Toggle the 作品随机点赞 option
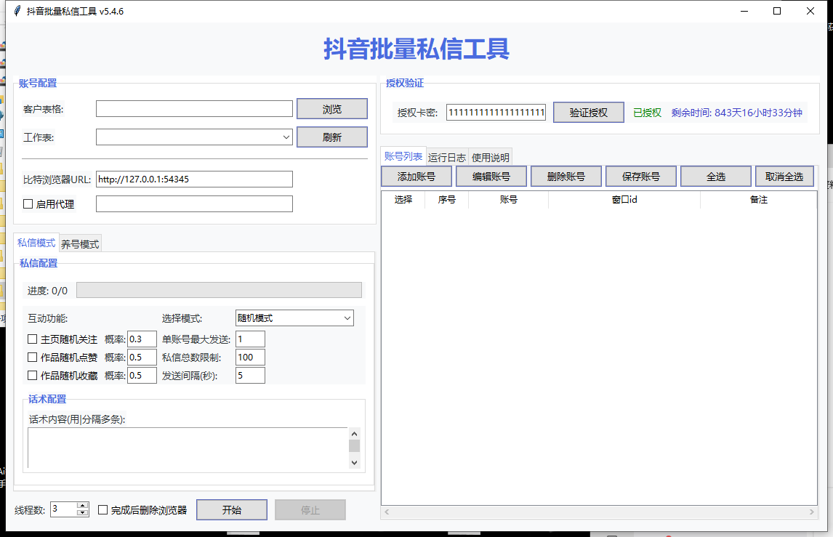Screen dimensions: 833x537 tap(33, 357)
